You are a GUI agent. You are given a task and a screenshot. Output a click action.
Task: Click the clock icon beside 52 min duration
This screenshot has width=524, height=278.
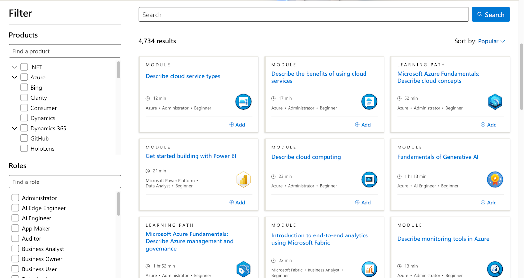tap(399, 98)
